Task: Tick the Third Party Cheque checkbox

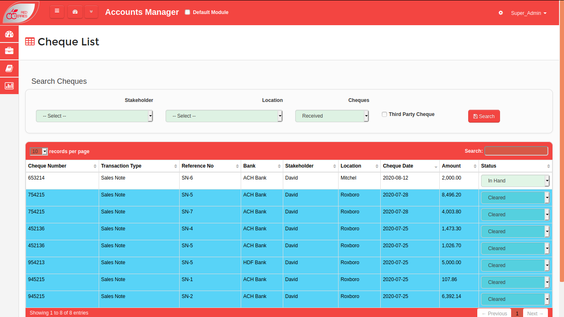Action: (384, 114)
